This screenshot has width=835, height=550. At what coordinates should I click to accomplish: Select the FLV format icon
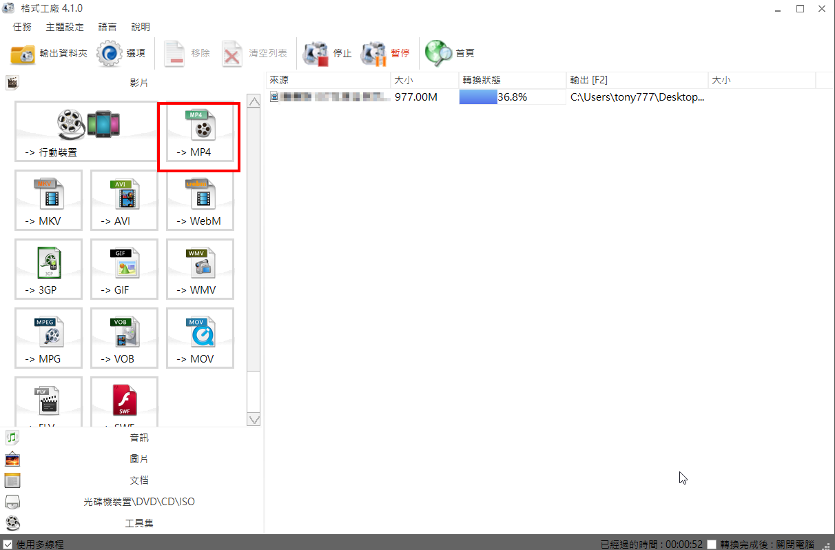48,402
